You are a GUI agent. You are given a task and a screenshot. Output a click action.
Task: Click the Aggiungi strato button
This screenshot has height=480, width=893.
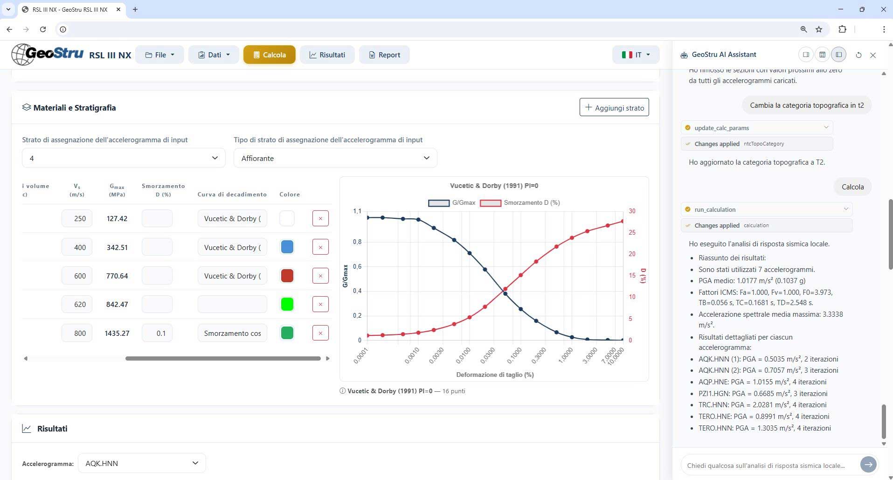(614, 108)
